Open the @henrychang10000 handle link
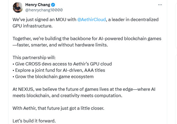The width and height of the screenshot is (177, 124). (44, 10)
